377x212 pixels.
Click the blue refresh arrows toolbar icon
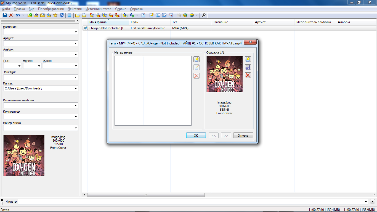62,15
